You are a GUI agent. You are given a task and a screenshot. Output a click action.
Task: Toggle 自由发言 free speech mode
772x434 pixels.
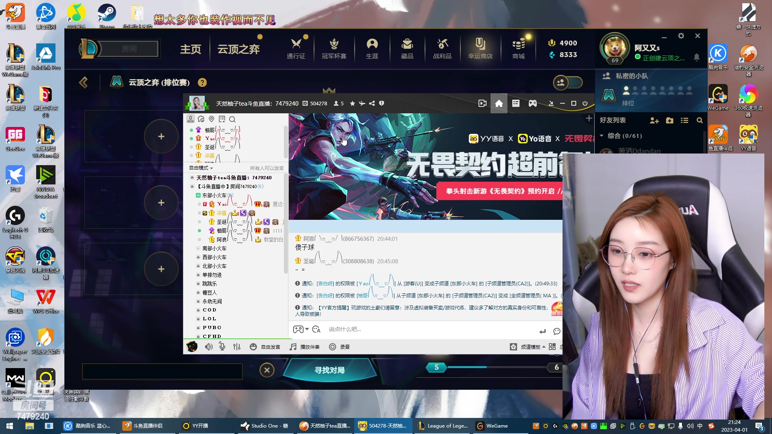(x=265, y=346)
